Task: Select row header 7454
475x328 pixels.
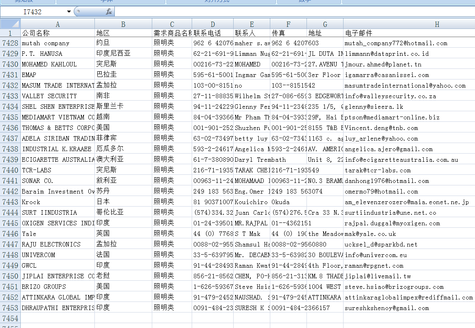Action: [x=10, y=318]
